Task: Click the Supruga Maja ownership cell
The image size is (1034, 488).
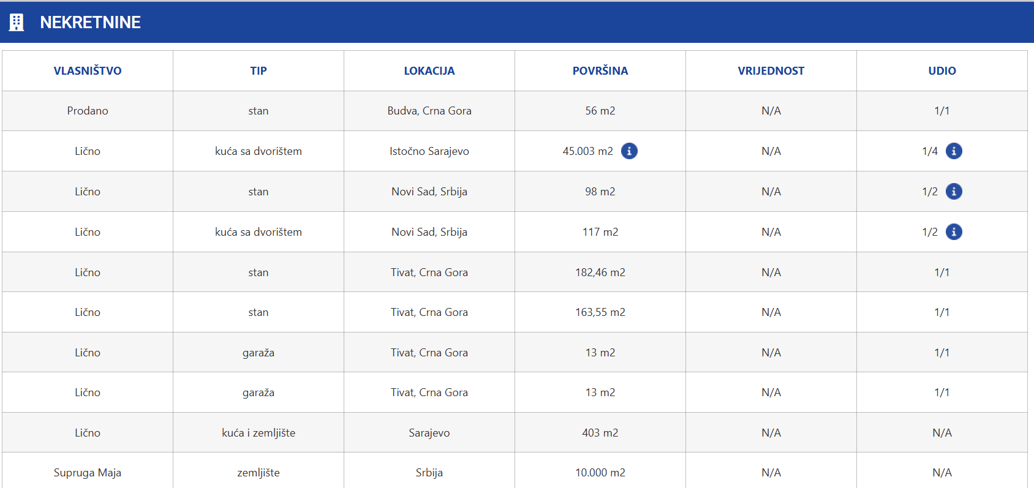Action: 88,473
